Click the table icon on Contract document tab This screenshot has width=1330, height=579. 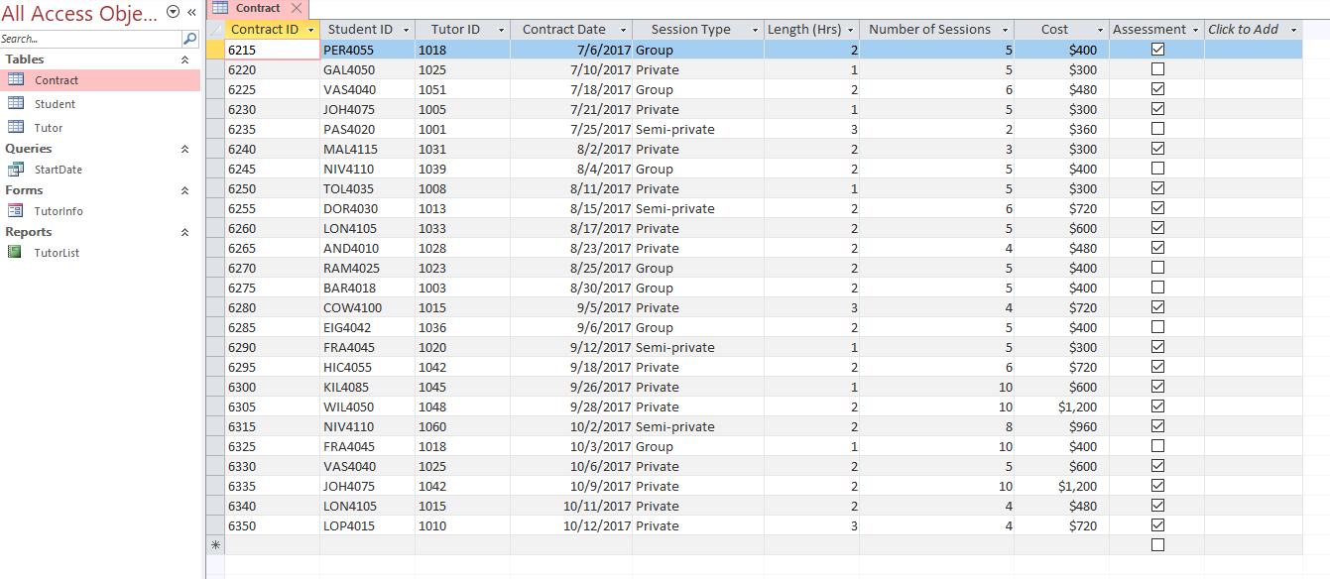coord(221,8)
